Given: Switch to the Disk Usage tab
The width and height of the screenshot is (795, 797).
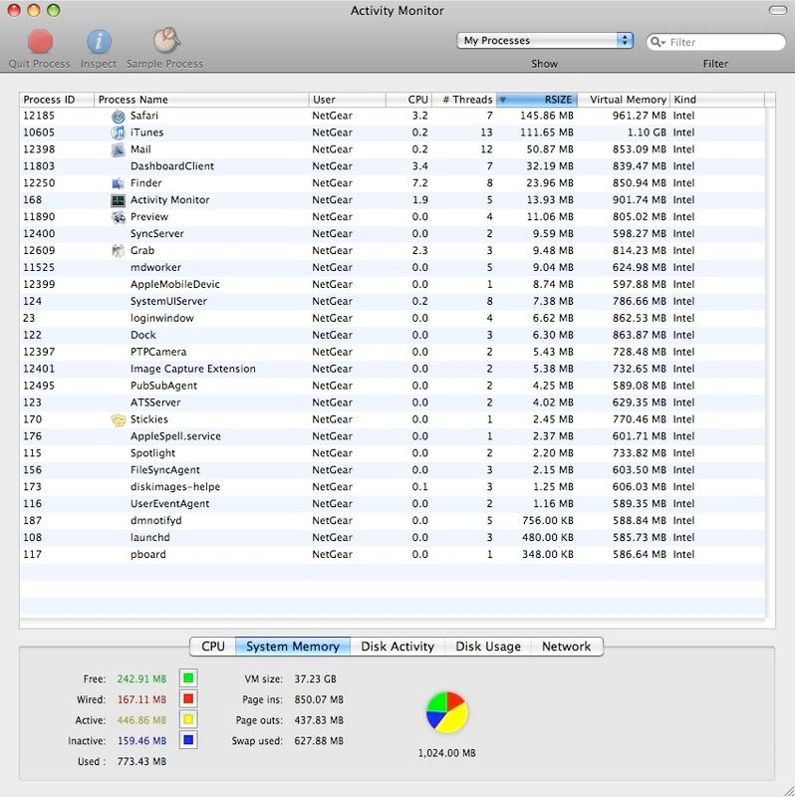Looking at the screenshot, I should [488, 646].
